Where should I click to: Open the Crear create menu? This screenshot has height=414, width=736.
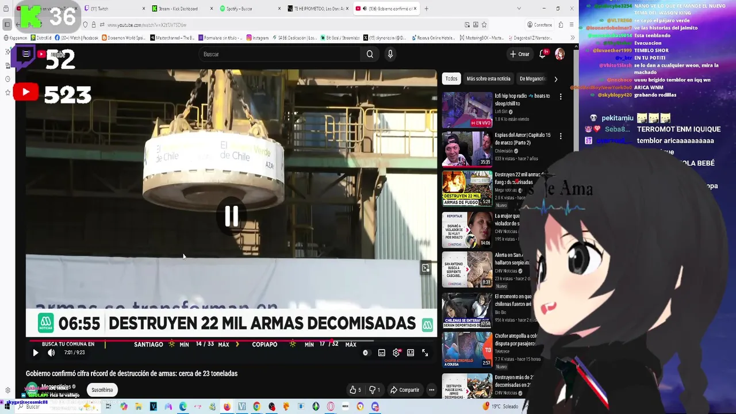point(519,54)
